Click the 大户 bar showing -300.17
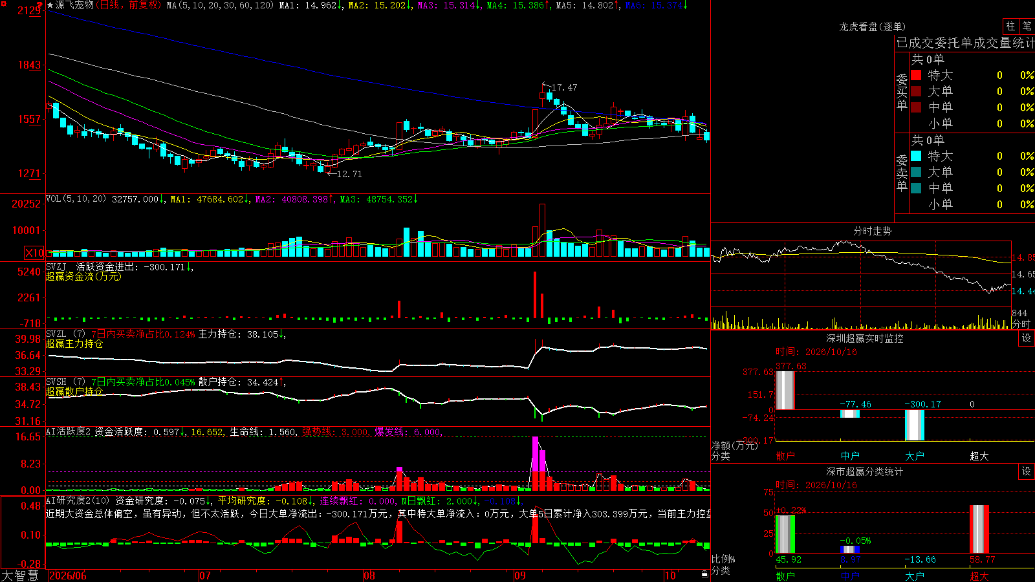This screenshot has height=582, width=1035. [x=915, y=425]
